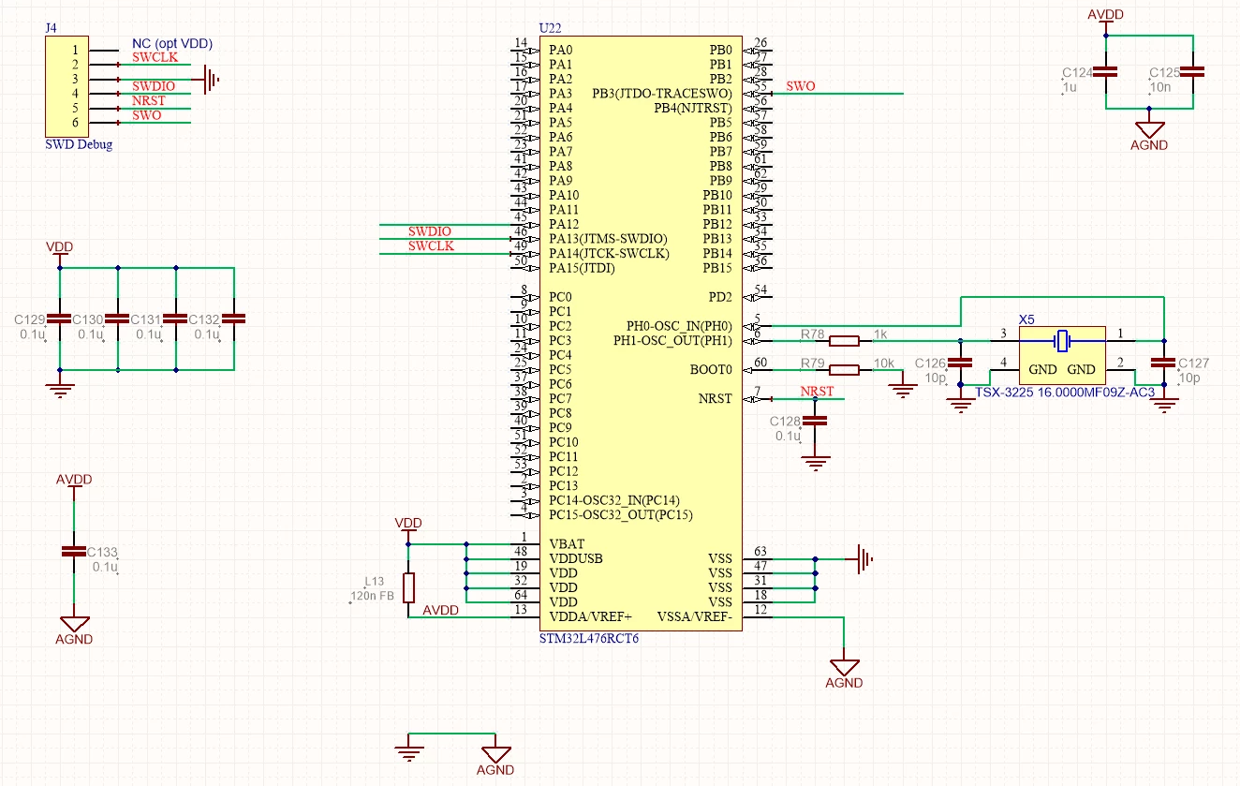Select the AGND symbol on VSSA/VREF-

coord(844,674)
